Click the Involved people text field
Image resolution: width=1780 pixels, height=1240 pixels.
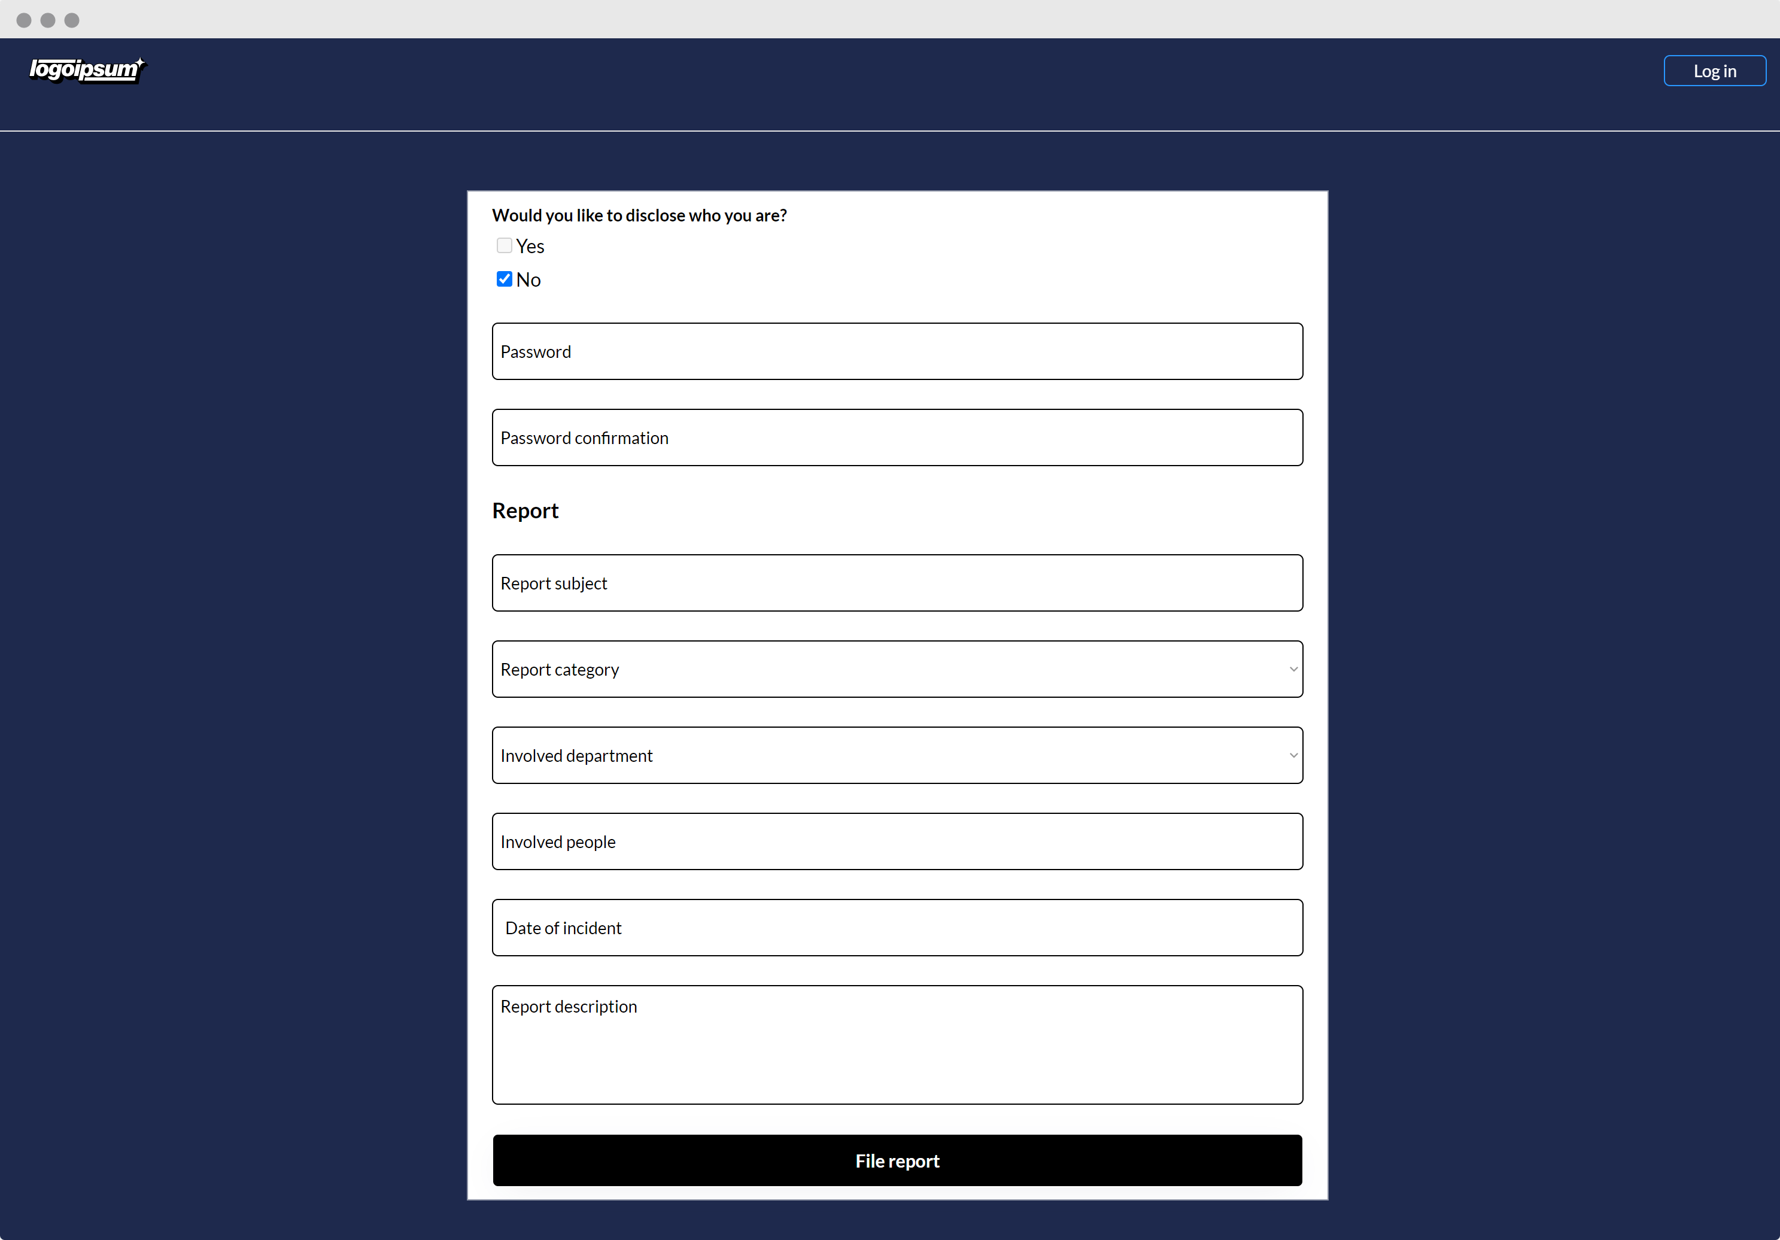click(x=897, y=841)
